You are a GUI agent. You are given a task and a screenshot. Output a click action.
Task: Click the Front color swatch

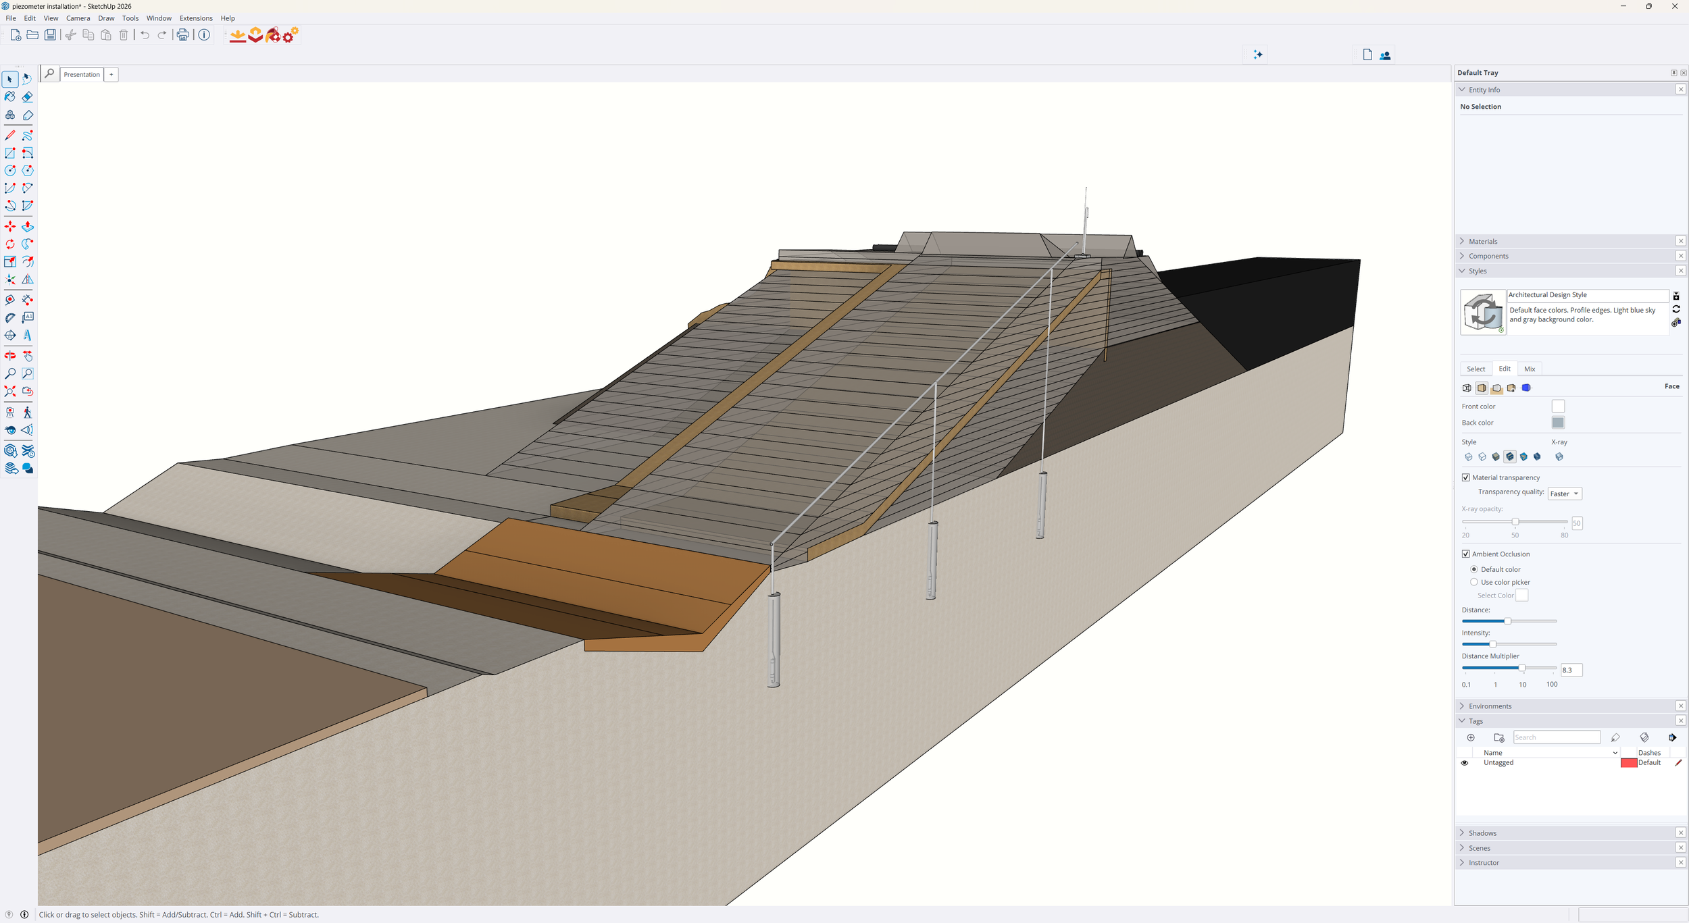click(1558, 406)
